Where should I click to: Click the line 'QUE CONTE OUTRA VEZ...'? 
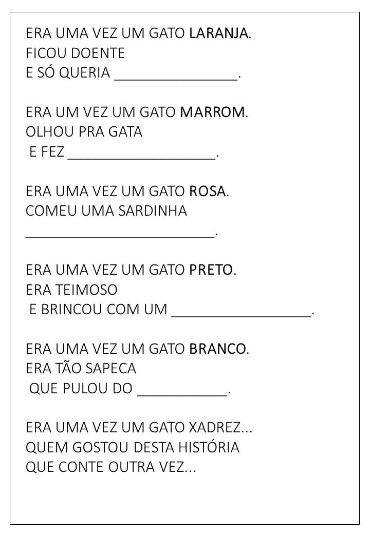pyautogui.click(x=110, y=467)
